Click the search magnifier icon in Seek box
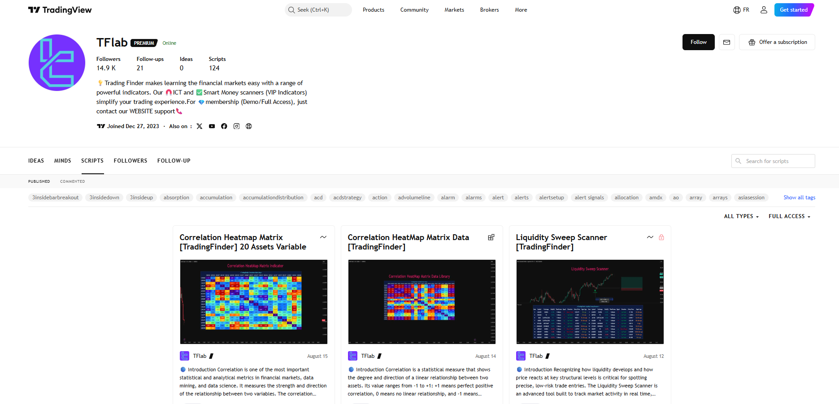This screenshot has width=839, height=404. [x=291, y=10]
